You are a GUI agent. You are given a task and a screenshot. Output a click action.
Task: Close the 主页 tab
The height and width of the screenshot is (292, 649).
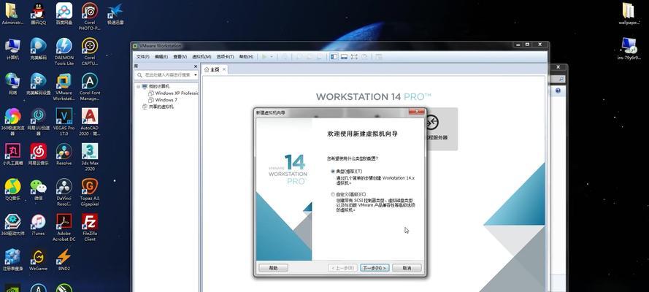pos(224,69)
